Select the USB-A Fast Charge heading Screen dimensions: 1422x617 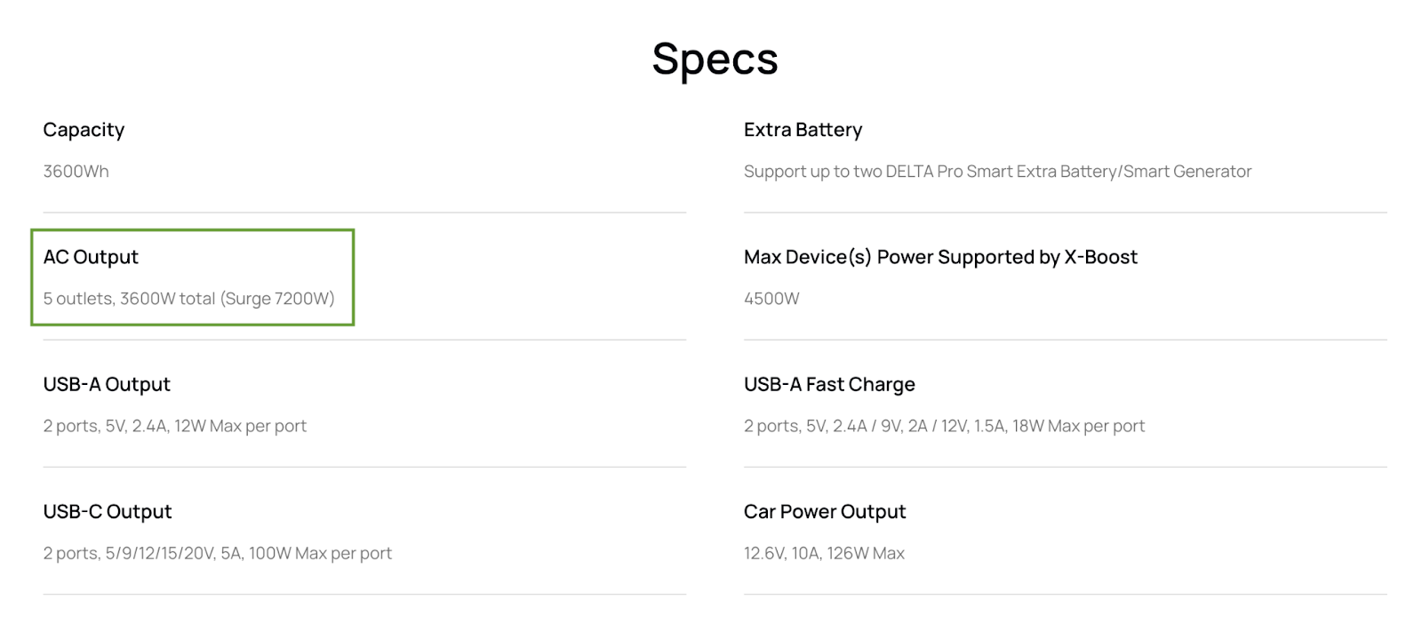[829, 384]
